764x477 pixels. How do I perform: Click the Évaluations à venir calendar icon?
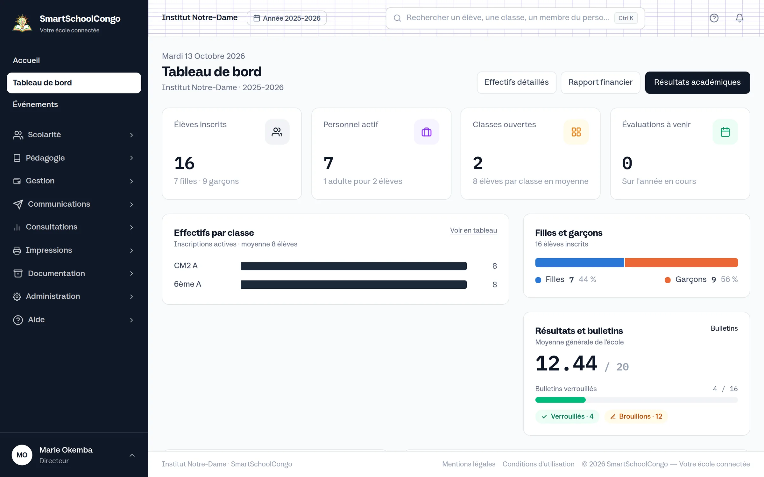pos(725,132)
